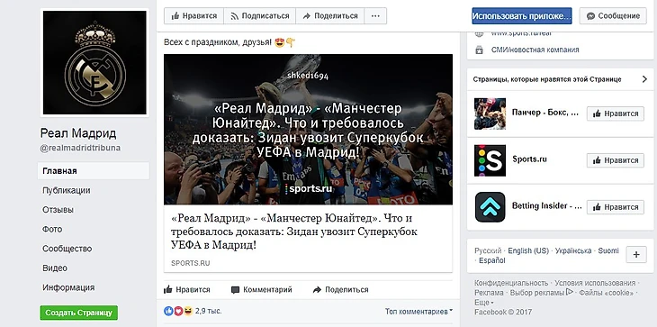Share the page via top Поделиться button
Image resolution: width=657 pixels, height=327 pixels.
329,16
